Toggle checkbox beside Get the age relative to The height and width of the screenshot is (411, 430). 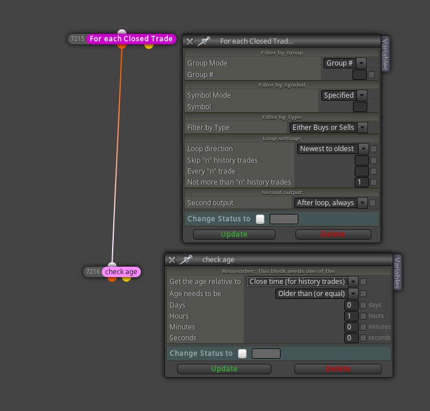[363, 282]
